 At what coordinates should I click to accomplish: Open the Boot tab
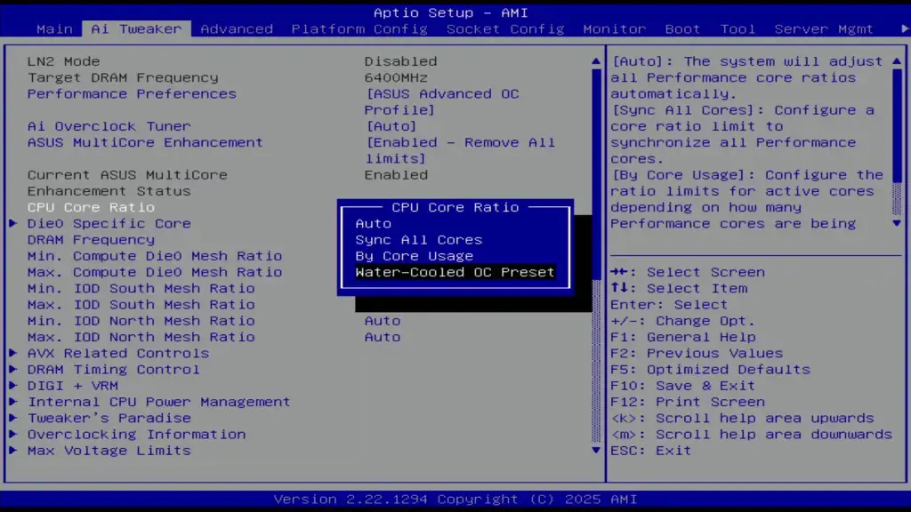(682, 28)
